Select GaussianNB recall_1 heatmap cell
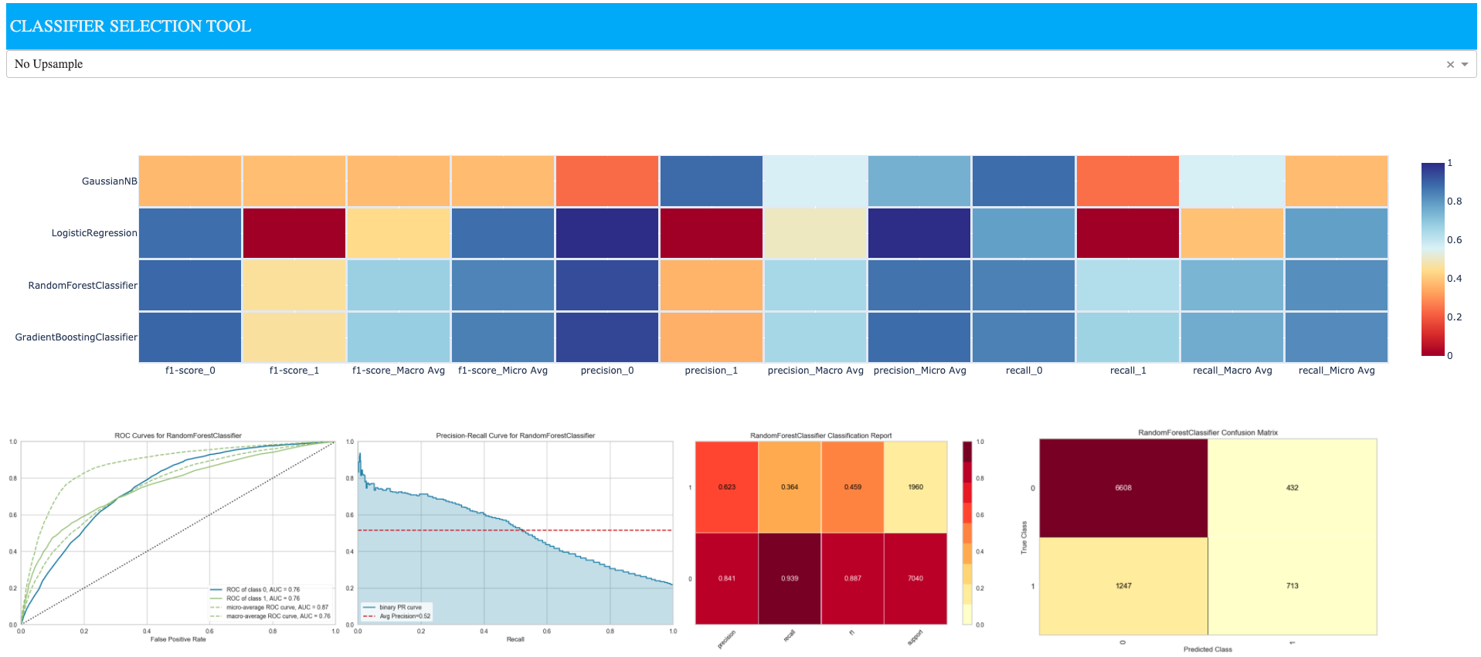 [1128, 181]
